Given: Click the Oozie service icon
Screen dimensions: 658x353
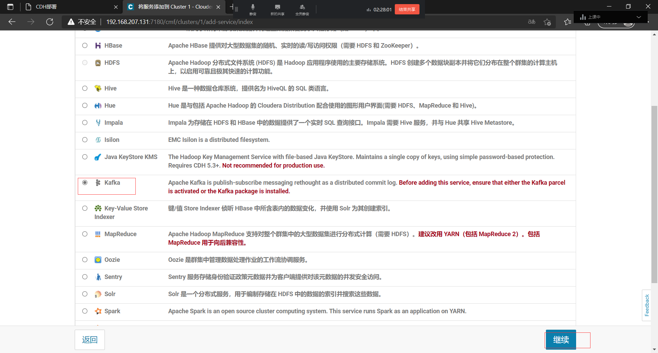Looking at the screenshot, I should point(98,260).
